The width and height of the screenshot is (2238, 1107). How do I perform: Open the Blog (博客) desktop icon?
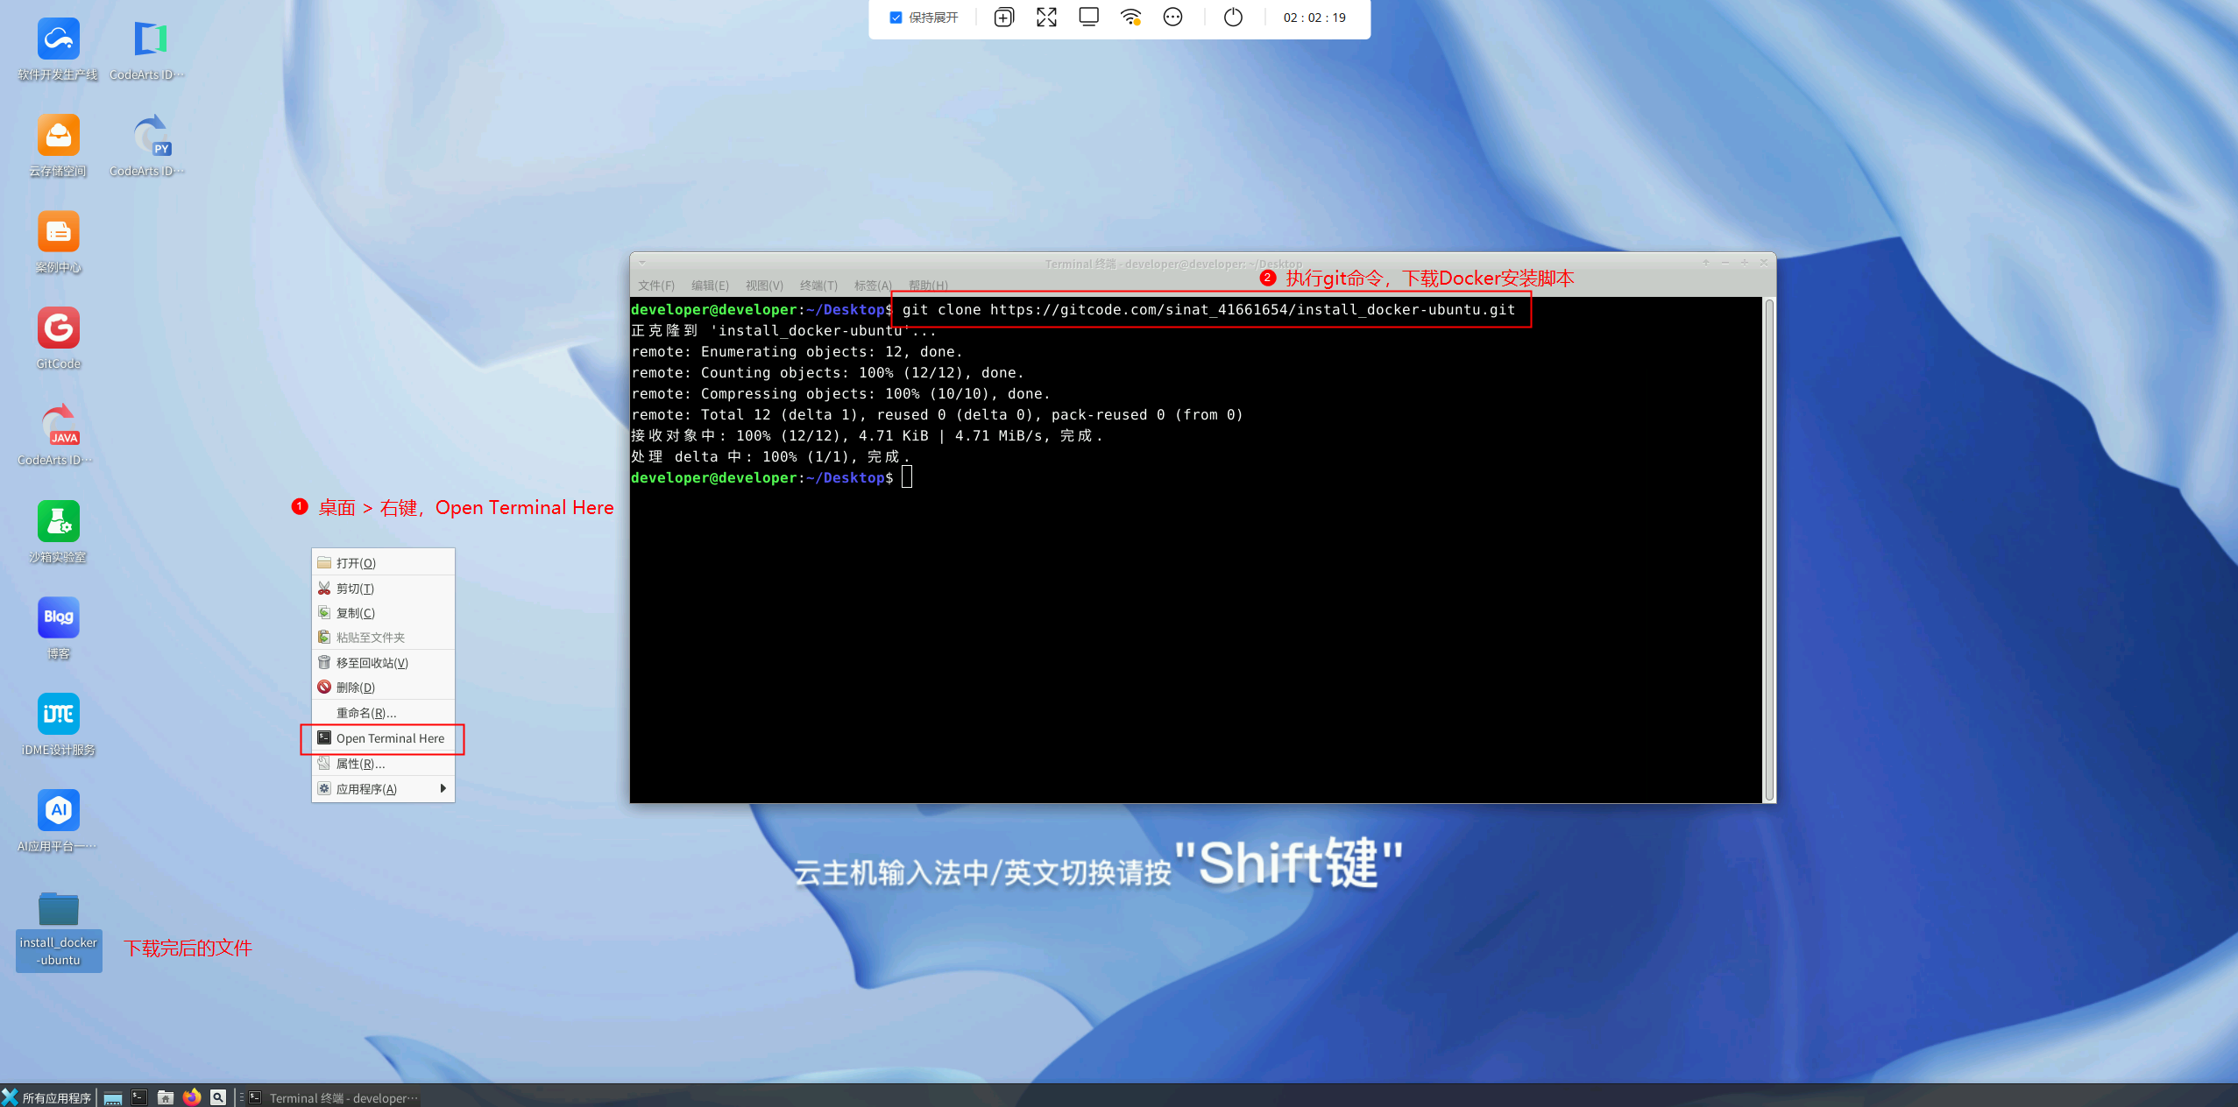click(x=59, y=618)
